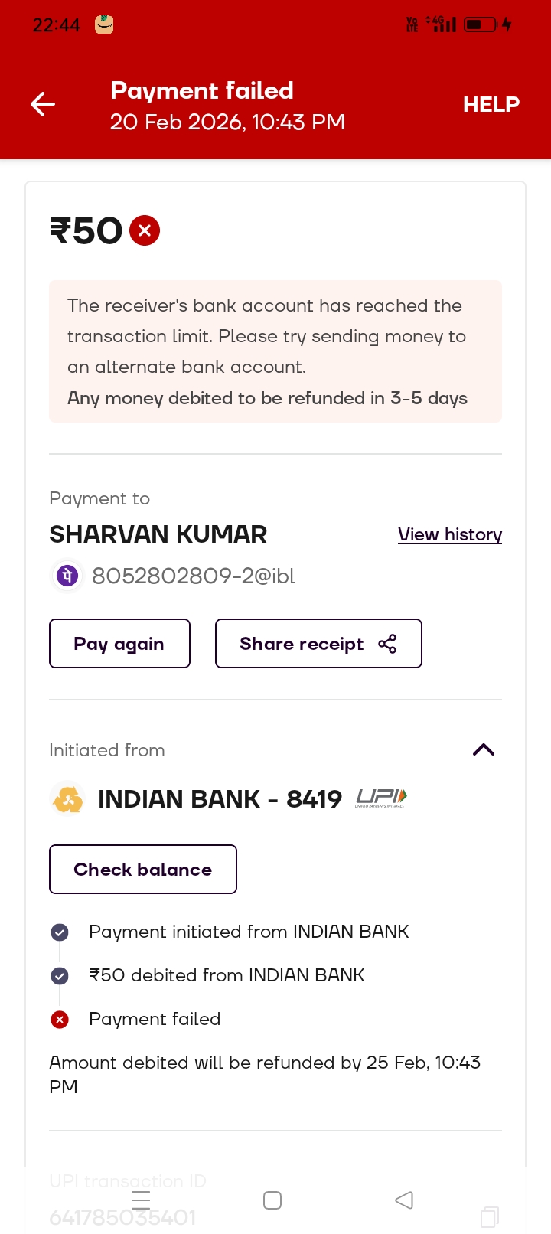
Task: Open HELP in the header
Action: (x=491, y=104)
